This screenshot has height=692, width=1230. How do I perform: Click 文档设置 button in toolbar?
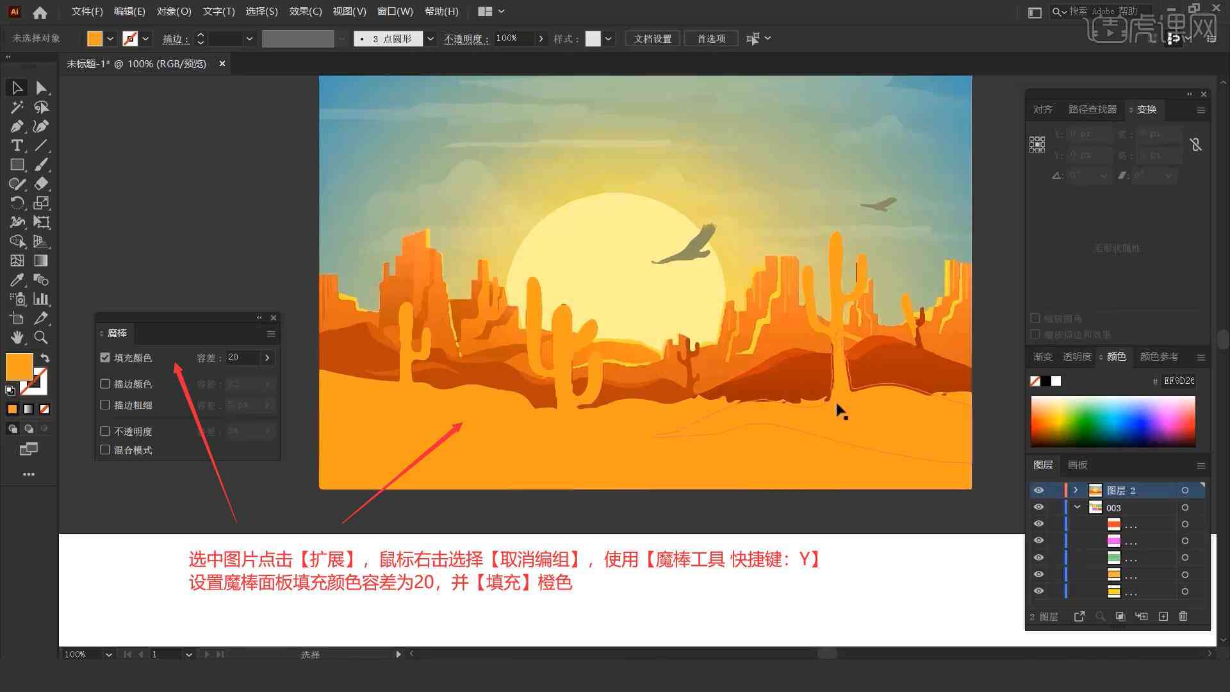point(658,38)
